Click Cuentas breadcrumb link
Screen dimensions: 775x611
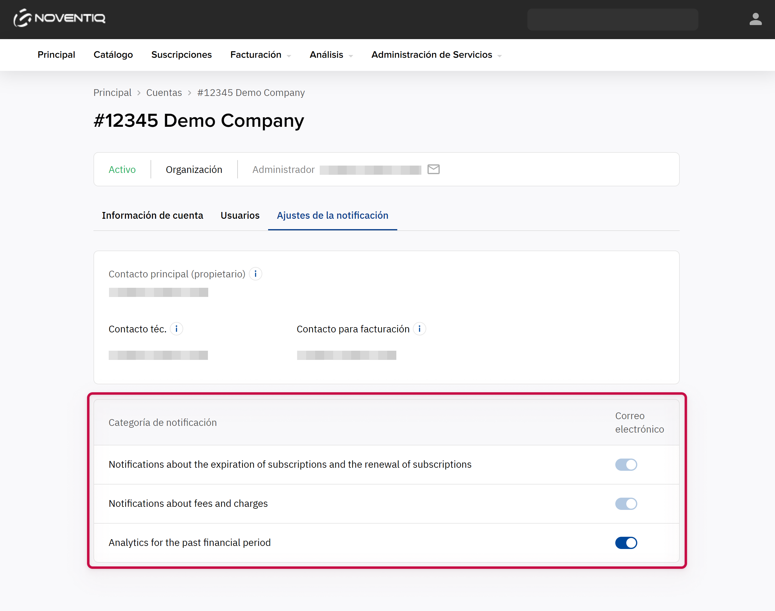164,93
